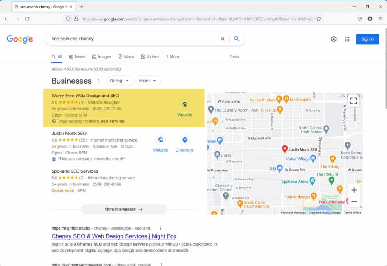387x266 pixels.
Task: Click the Clinkerdagger map marker
Action: 313,196
